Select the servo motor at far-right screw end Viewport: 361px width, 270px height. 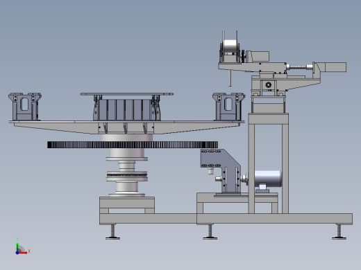point(335,67)
